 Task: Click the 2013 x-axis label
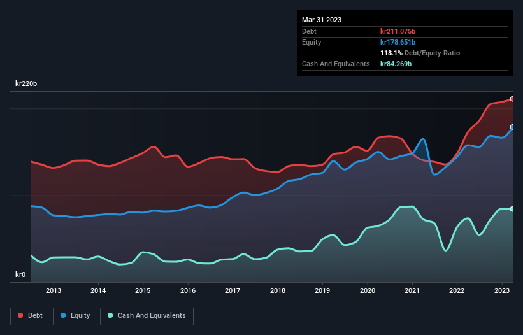[x=54, y=290]
